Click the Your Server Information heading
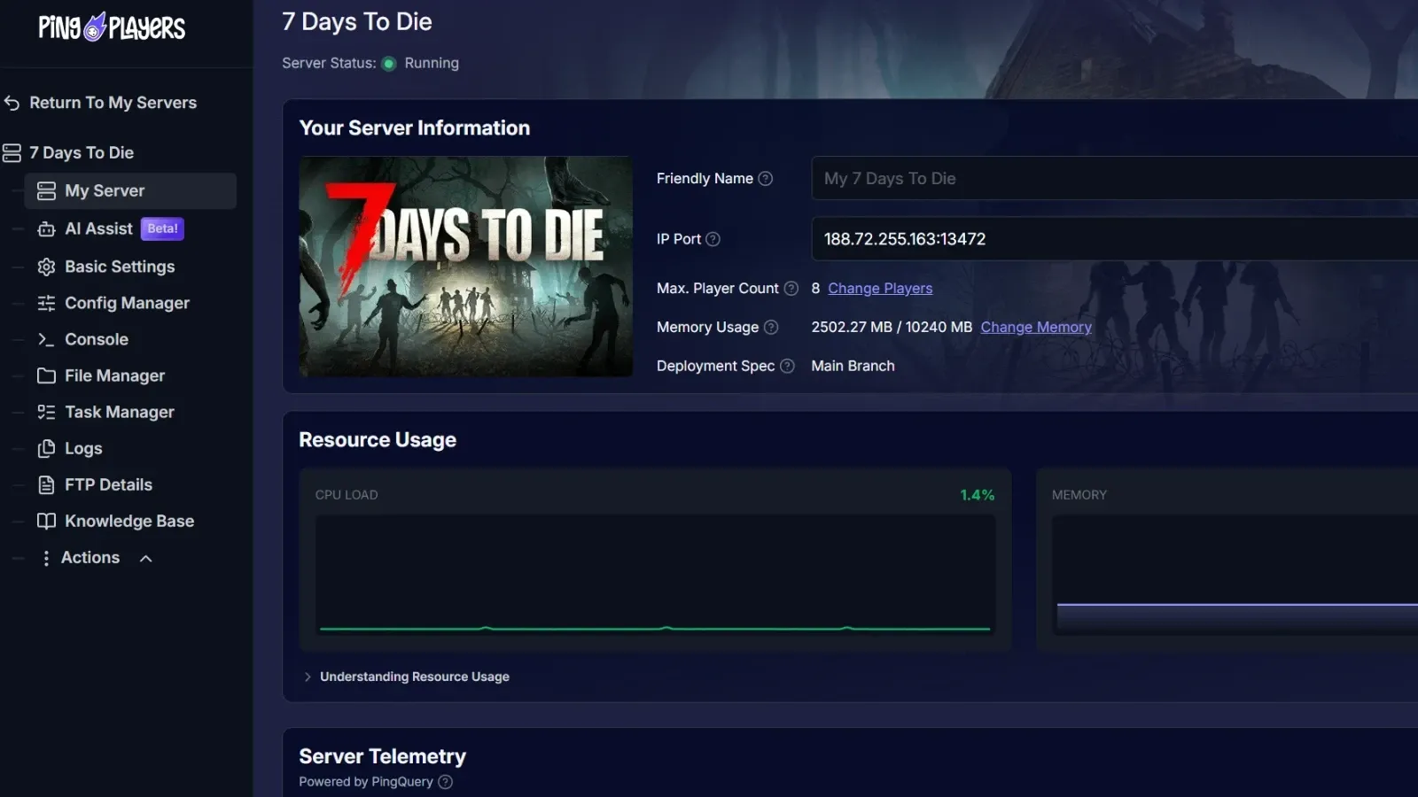1418x797 pixels. (x=415, y=128)
